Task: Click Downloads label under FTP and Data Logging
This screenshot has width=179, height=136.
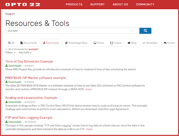Action: click(x=15, y=122)
